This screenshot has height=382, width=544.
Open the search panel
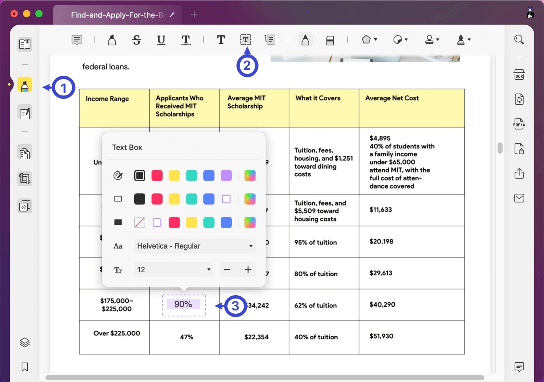tap(519, 39)
